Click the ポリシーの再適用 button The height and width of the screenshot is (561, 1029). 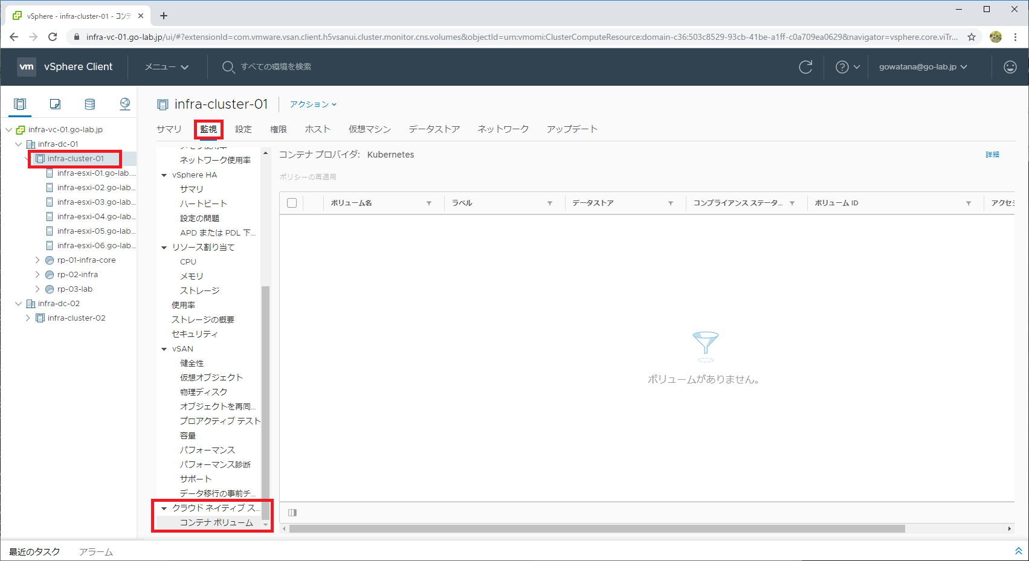308,177
